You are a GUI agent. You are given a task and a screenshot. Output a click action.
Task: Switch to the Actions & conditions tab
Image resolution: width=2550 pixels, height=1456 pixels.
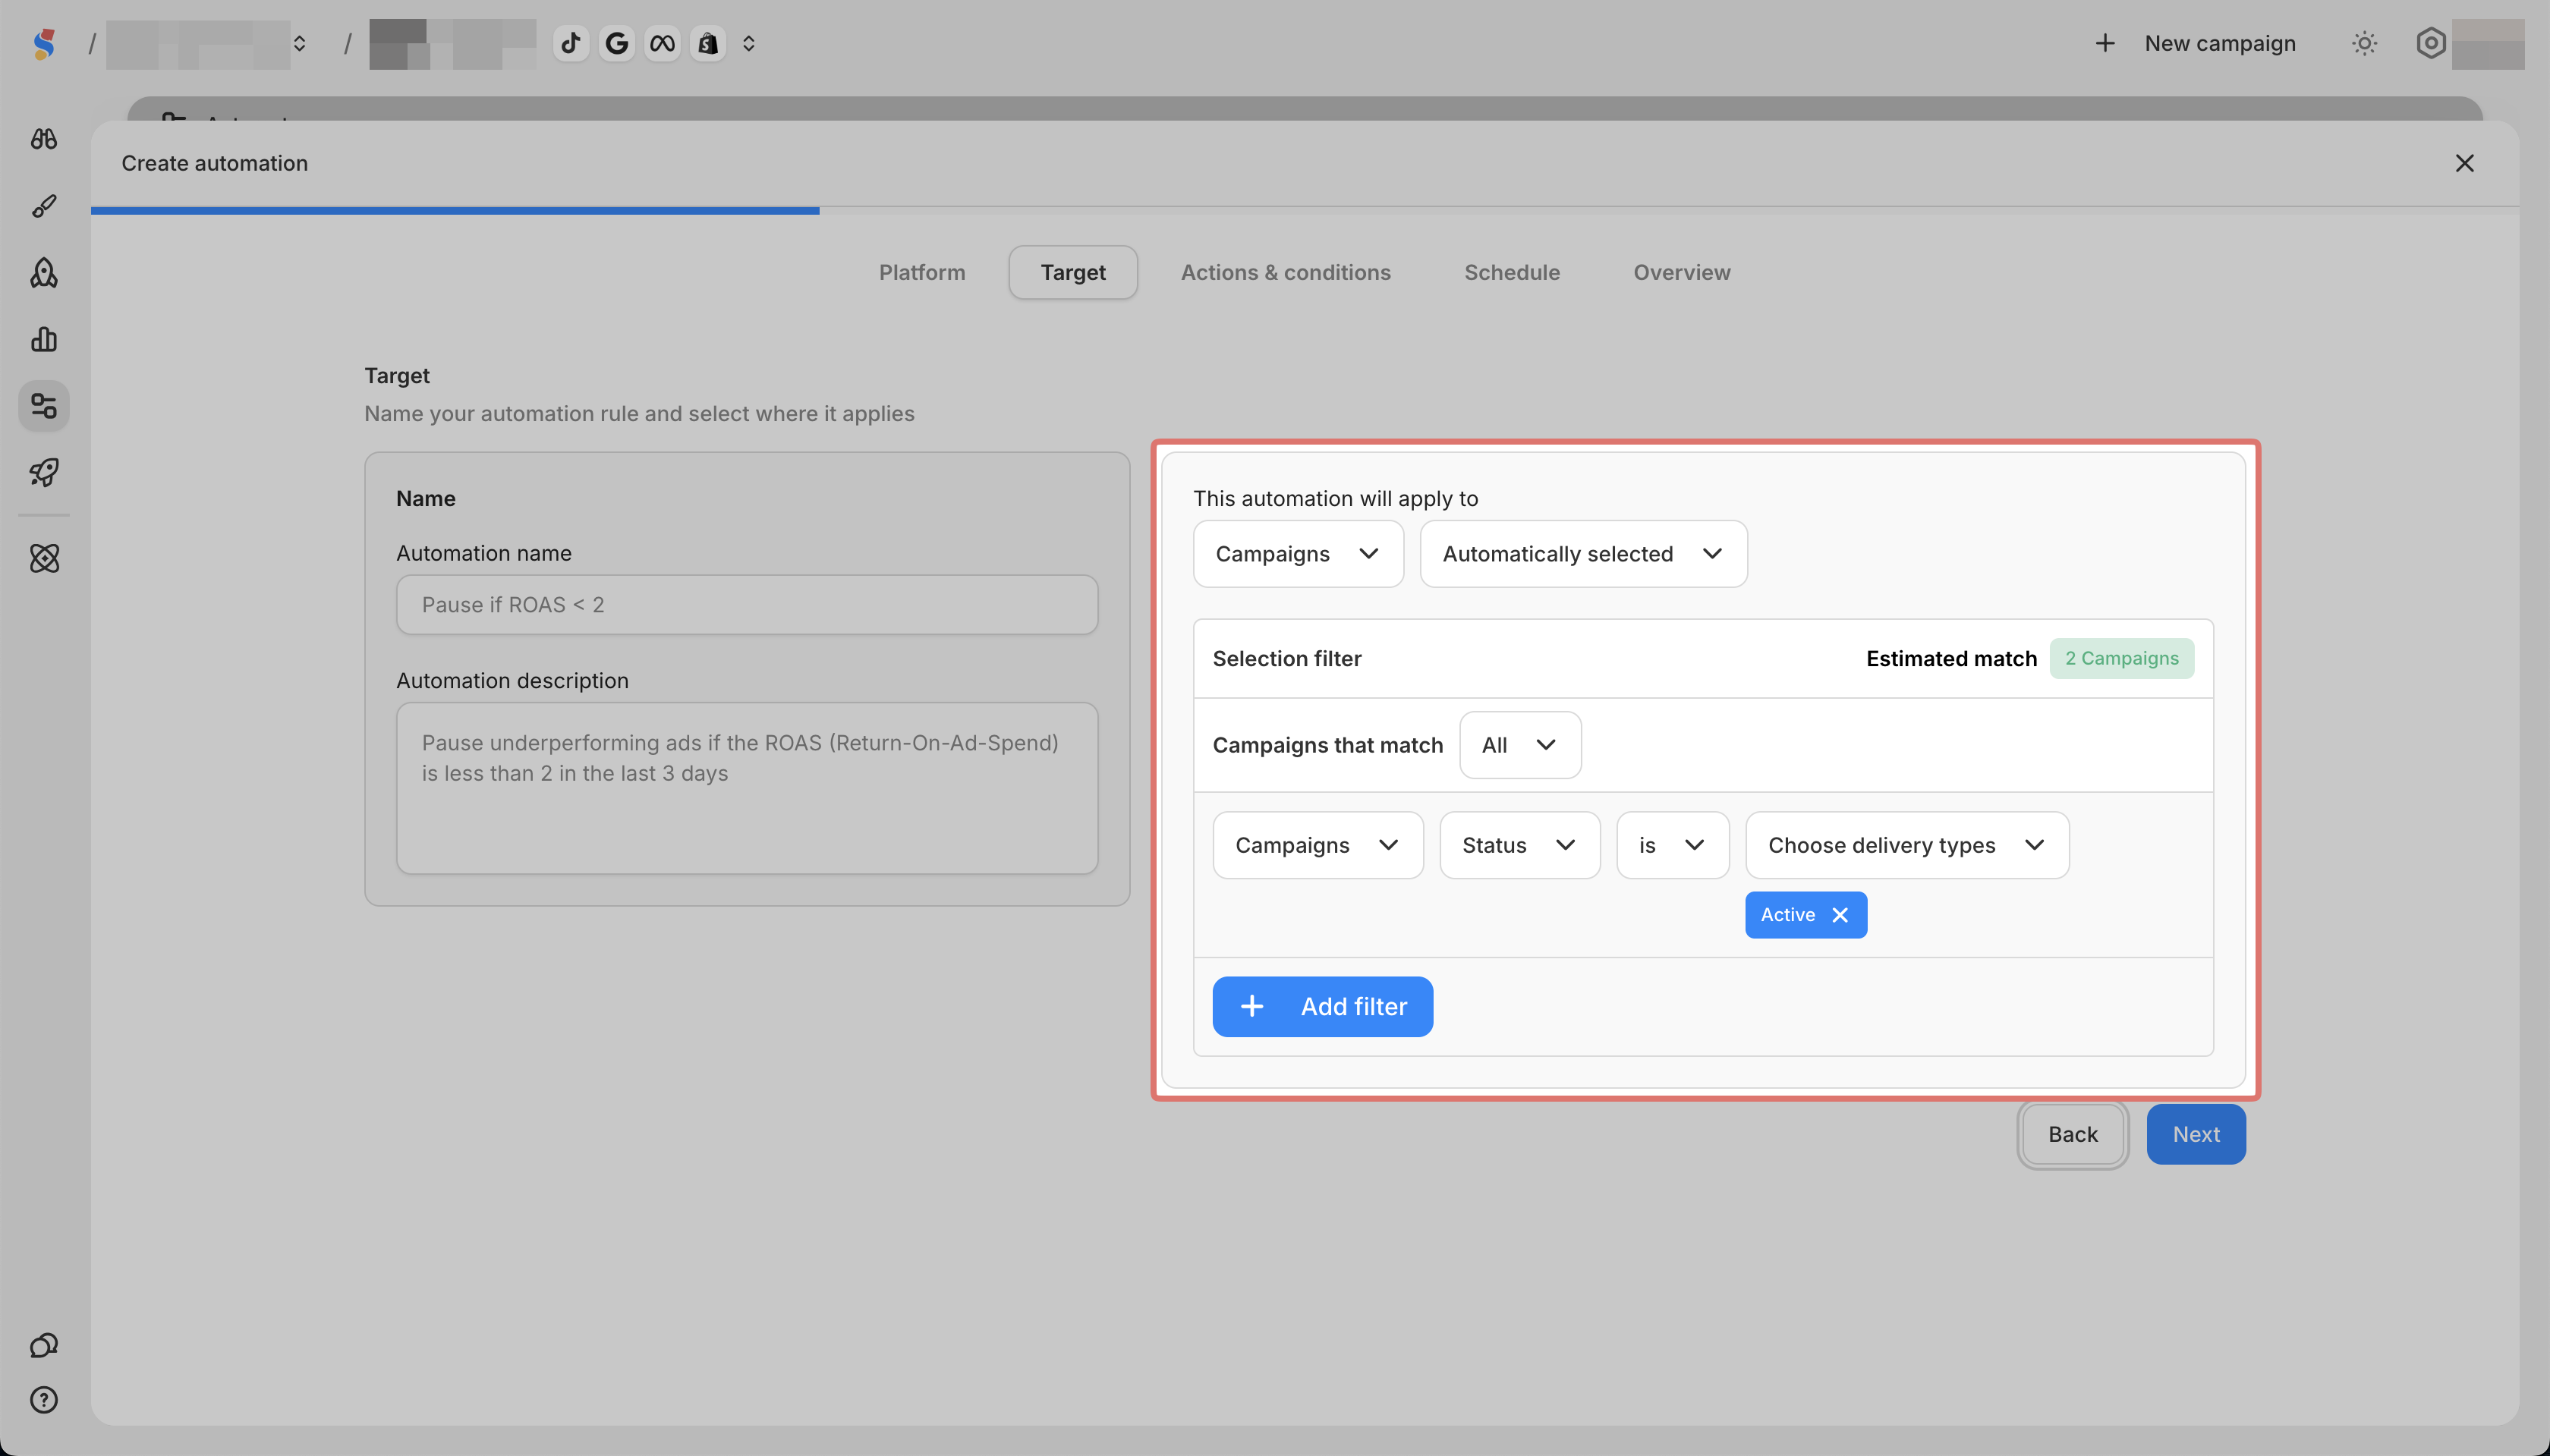tap(1285, 272)
